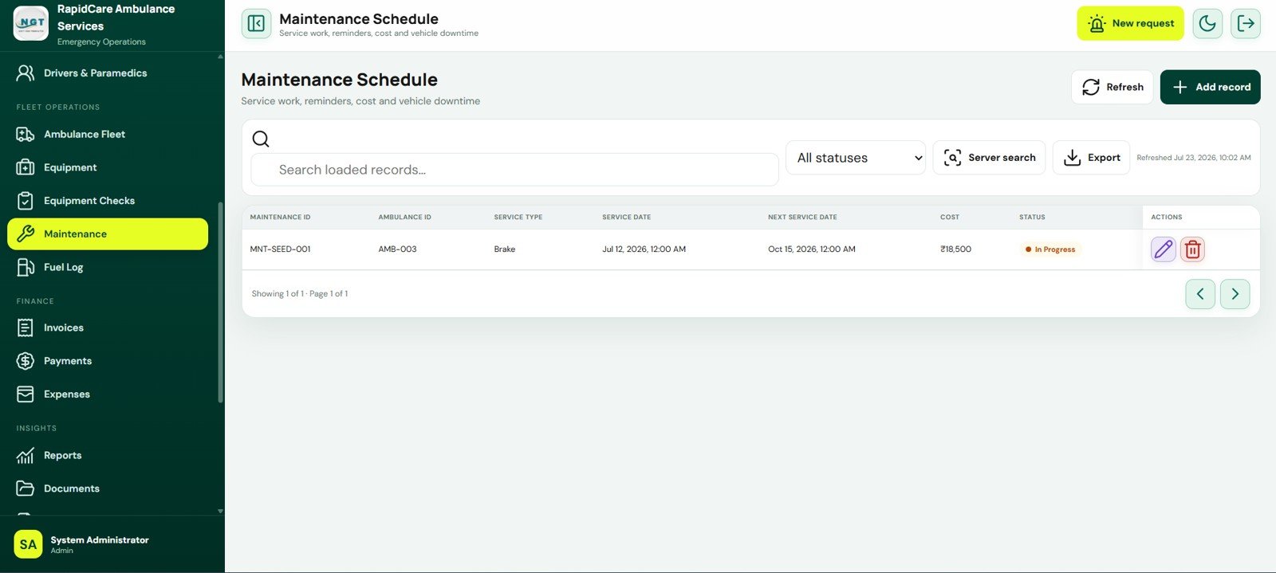Click the Service Date column header
1276x573 pixels.
click(x=626, y=217)
